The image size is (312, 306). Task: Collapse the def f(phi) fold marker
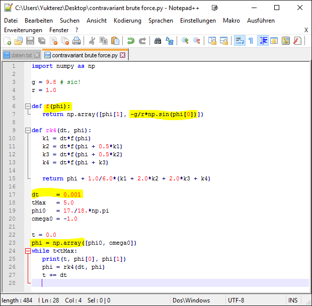click(x=27, y=107)
